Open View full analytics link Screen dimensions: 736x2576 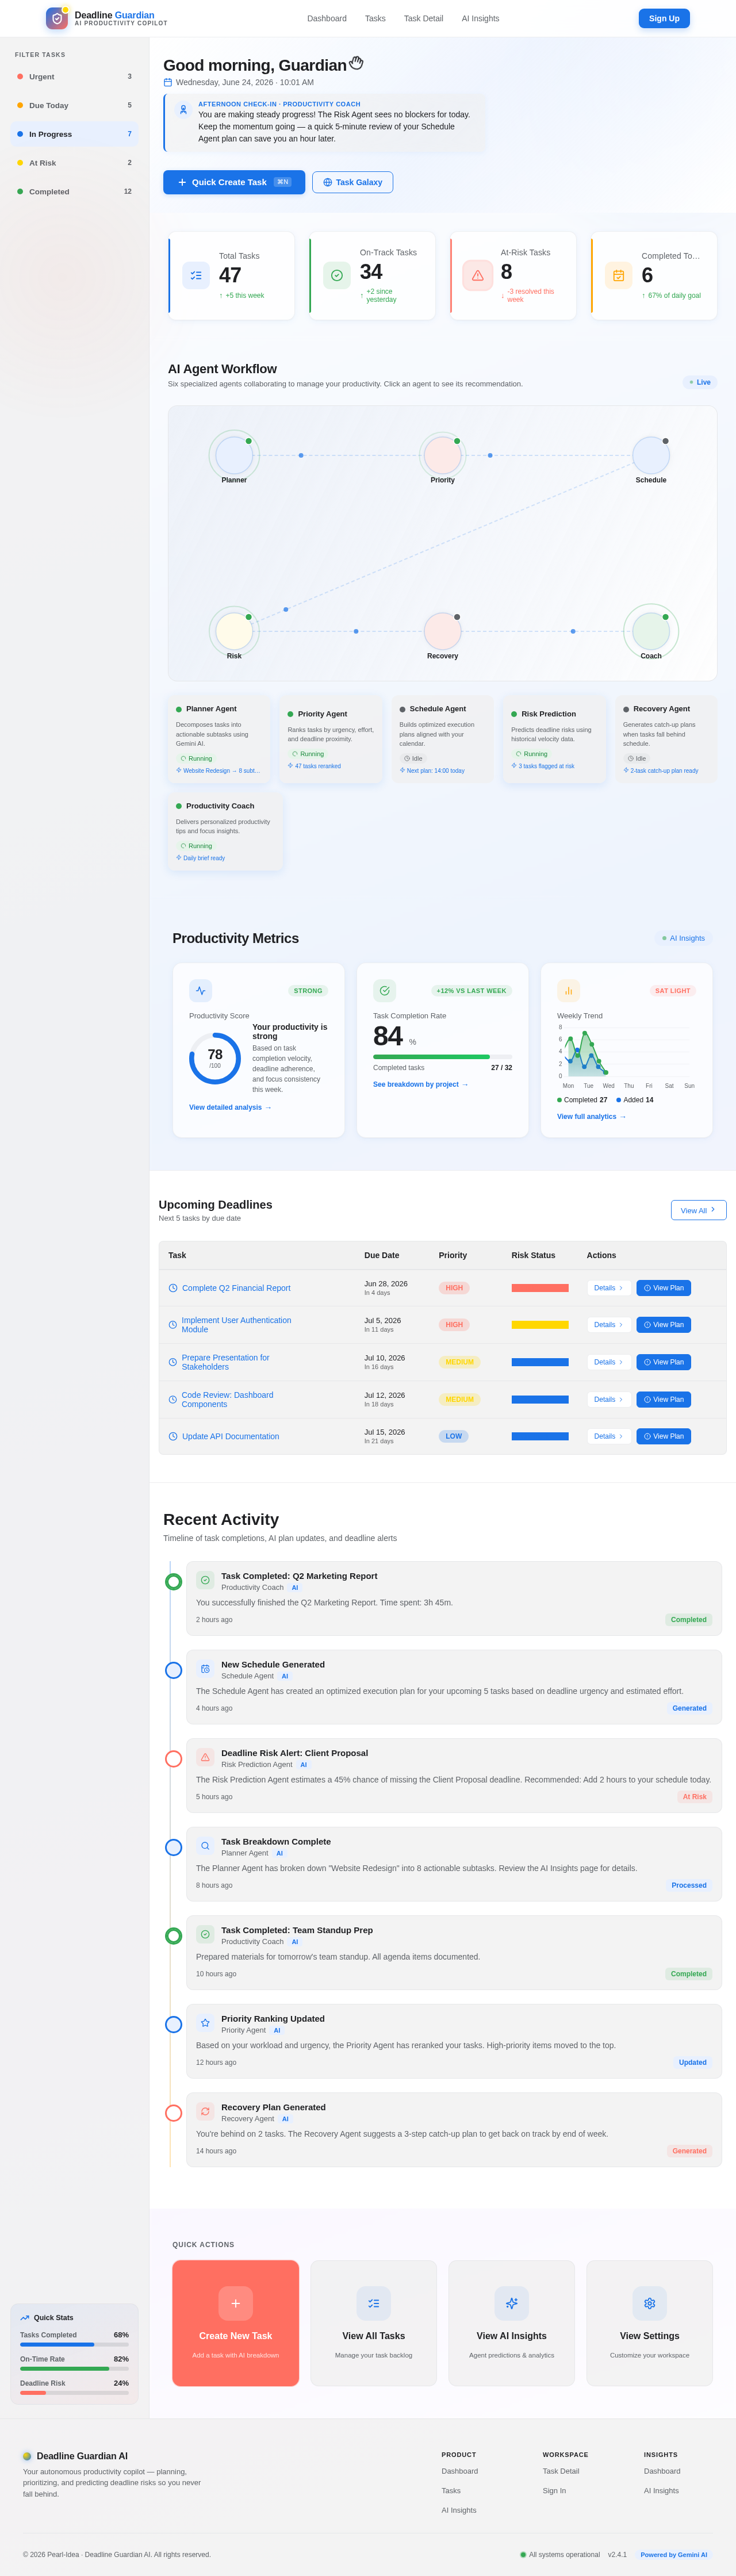pos(591,1116)
